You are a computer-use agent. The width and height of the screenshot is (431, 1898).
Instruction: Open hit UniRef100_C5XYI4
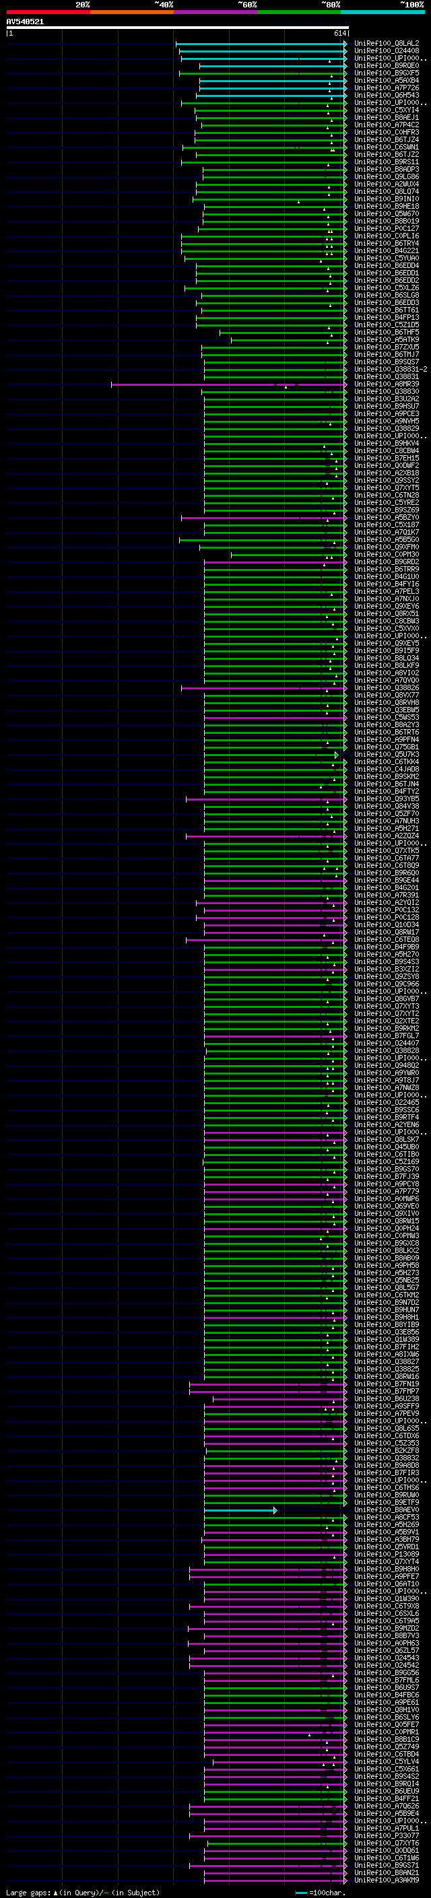click(386, 110)
